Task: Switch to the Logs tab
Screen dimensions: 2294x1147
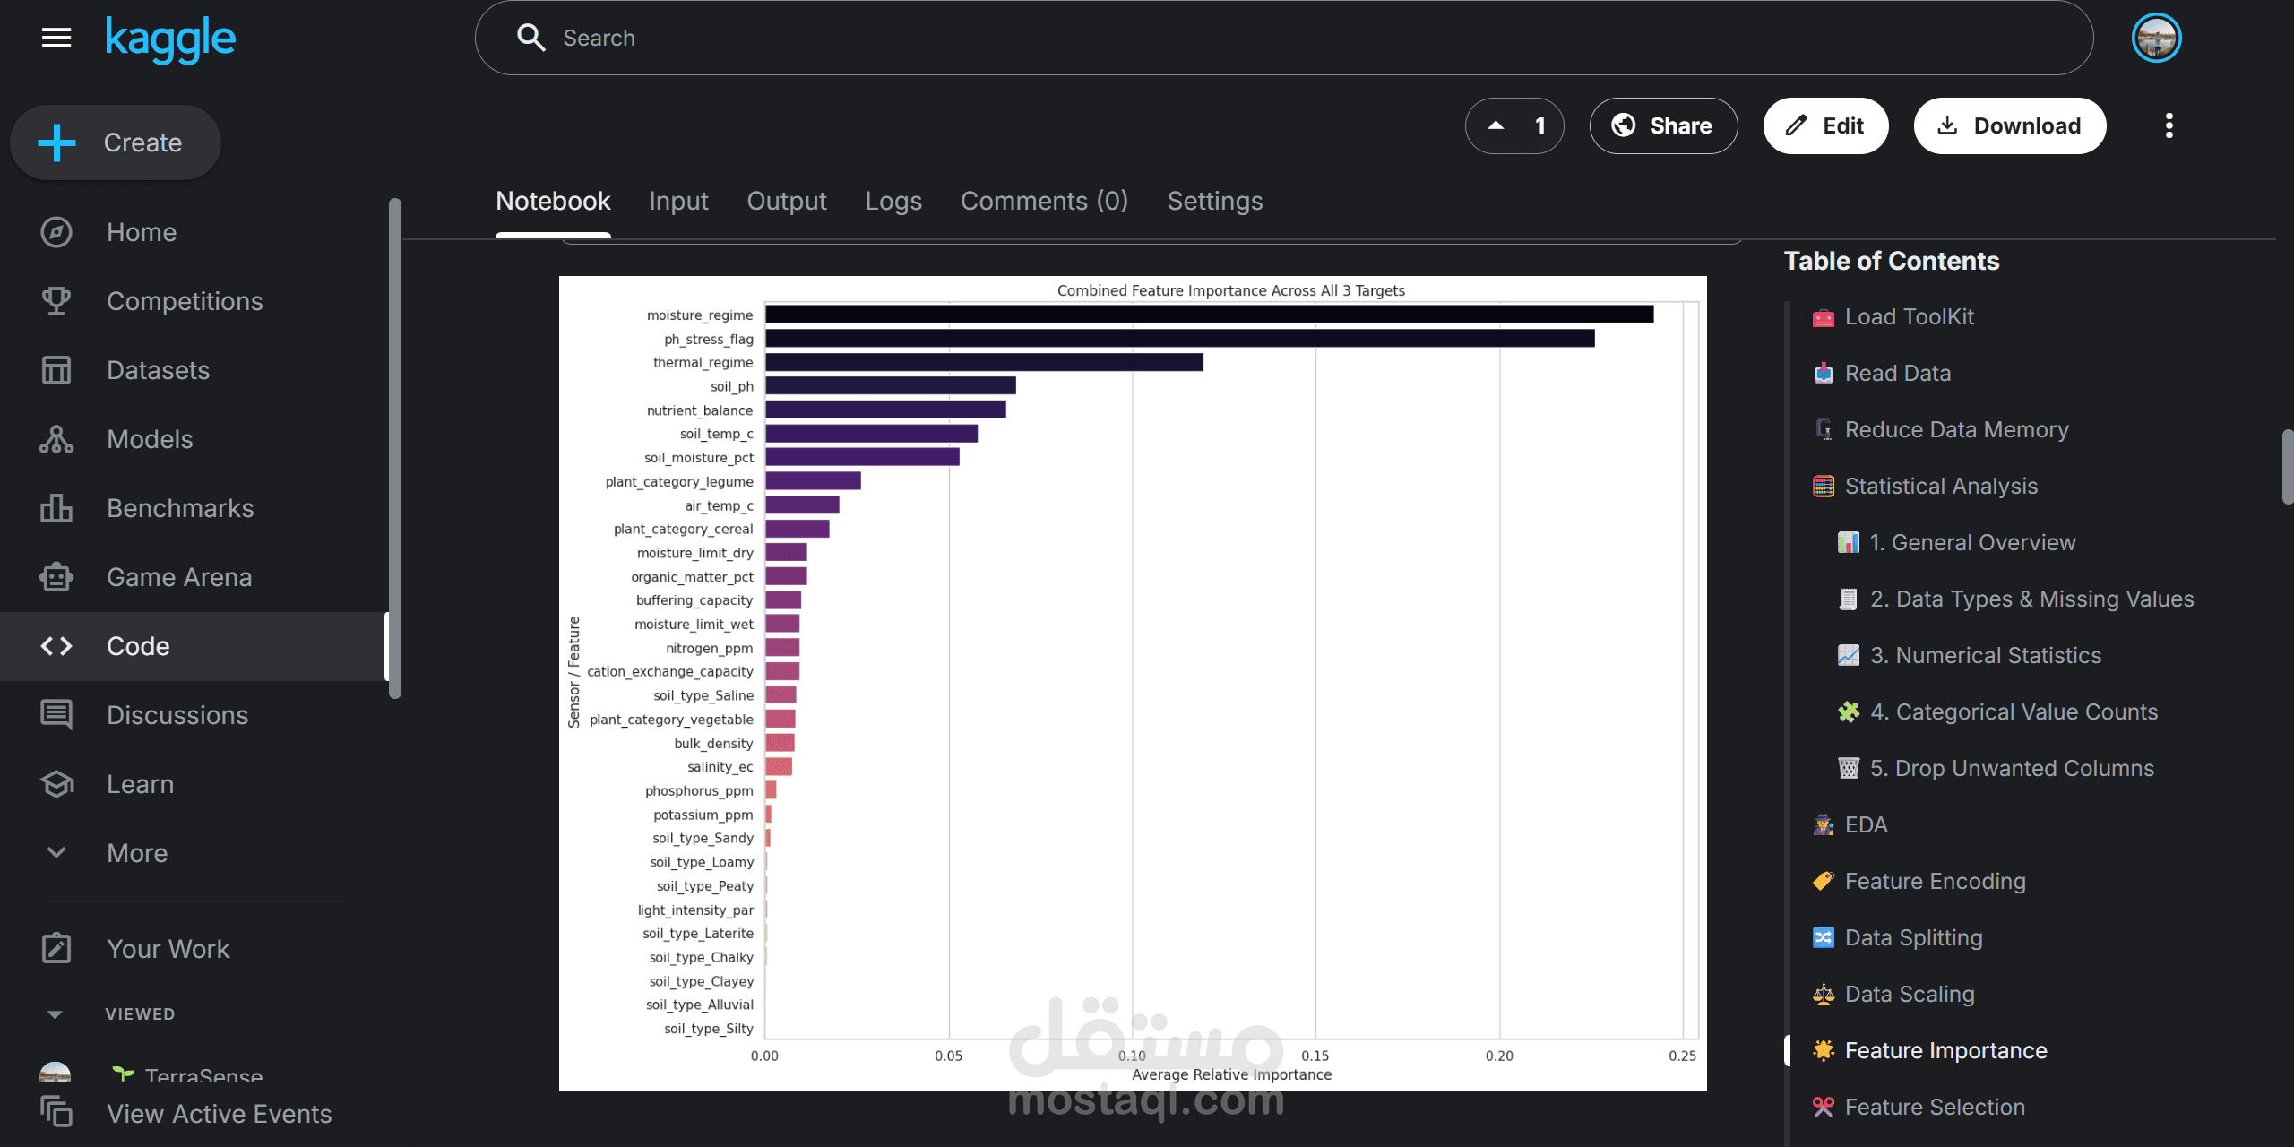Action: tap(893, 201)
